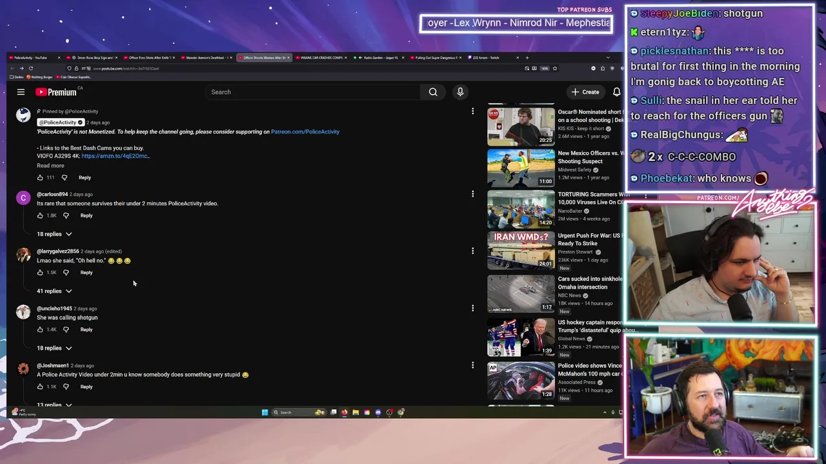Like the comment by @larrygalvez2856
The image size is (826, 464).
(40, 273)
